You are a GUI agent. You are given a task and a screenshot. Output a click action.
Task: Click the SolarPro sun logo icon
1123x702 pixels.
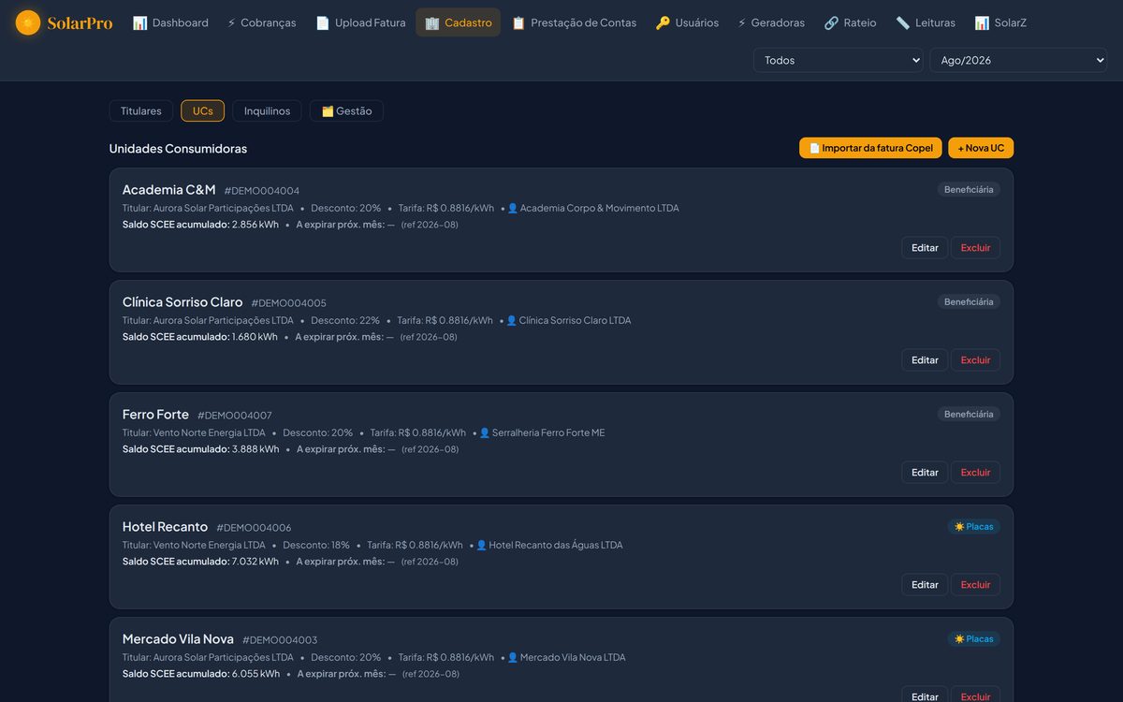click(x=28, y=22)
